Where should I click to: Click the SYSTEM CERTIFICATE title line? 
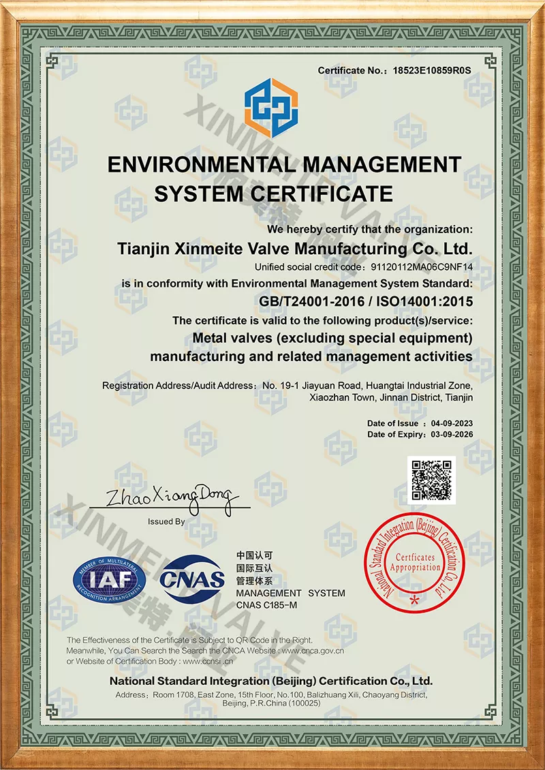tap(273, 194)
